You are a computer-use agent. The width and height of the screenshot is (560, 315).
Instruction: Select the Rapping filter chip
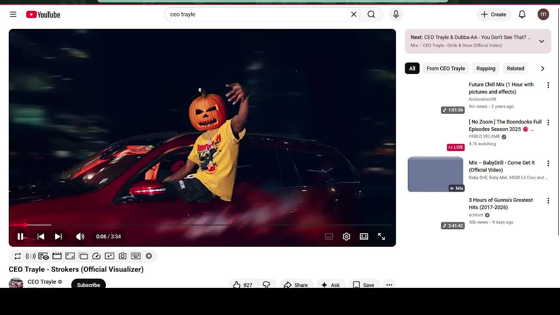(x=486, y=69)
